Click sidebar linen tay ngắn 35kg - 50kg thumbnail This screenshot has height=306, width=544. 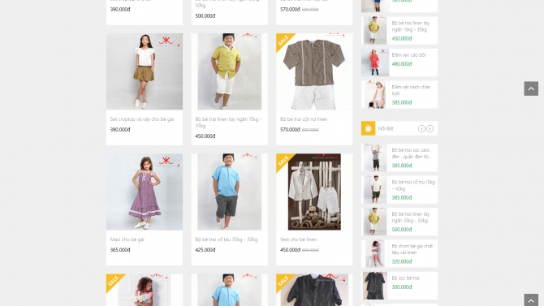click(375, 222)
